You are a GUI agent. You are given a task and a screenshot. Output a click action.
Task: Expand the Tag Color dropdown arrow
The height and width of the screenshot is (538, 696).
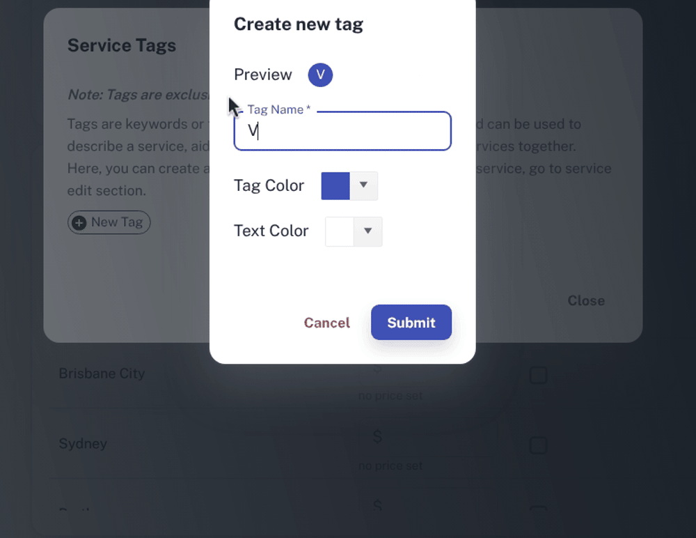[x=363, y=186]
